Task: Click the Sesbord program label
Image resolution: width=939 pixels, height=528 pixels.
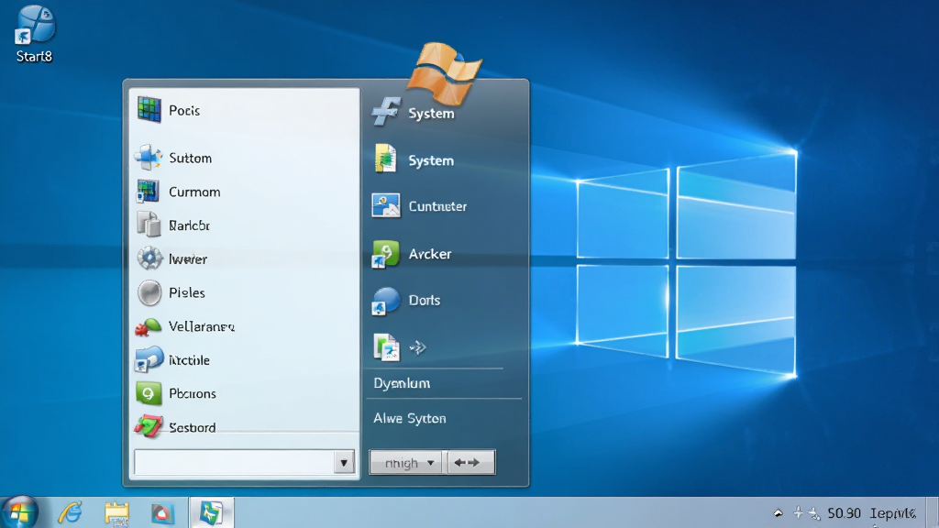Action: 193,427
